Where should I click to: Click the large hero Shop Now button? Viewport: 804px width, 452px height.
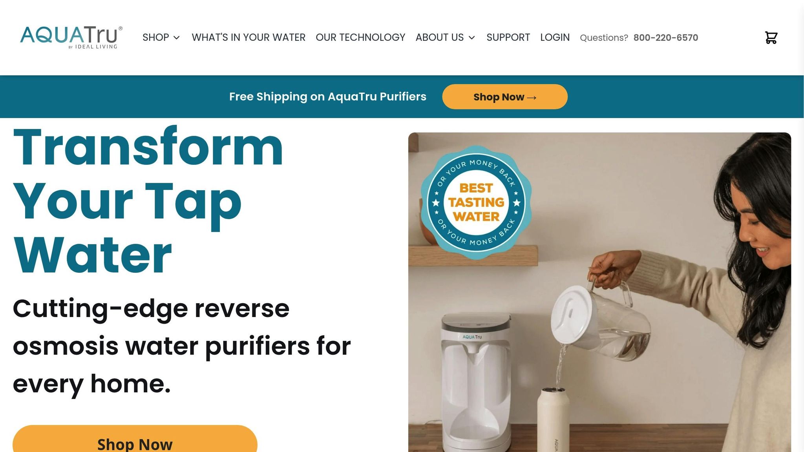coord(135,439)
